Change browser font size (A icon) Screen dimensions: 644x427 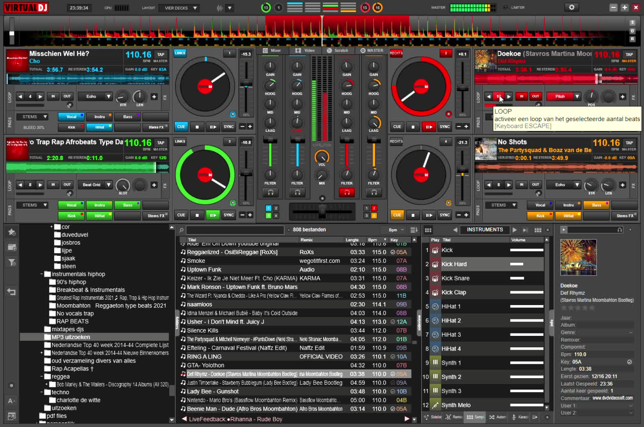click(11, 401)
